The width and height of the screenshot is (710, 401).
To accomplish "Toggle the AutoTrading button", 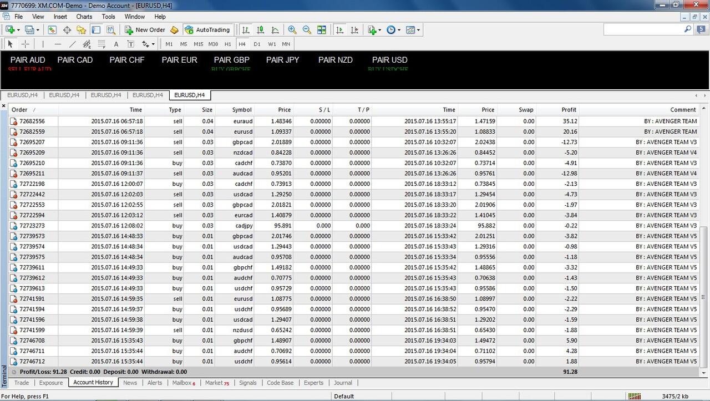I will pos(207,30).
